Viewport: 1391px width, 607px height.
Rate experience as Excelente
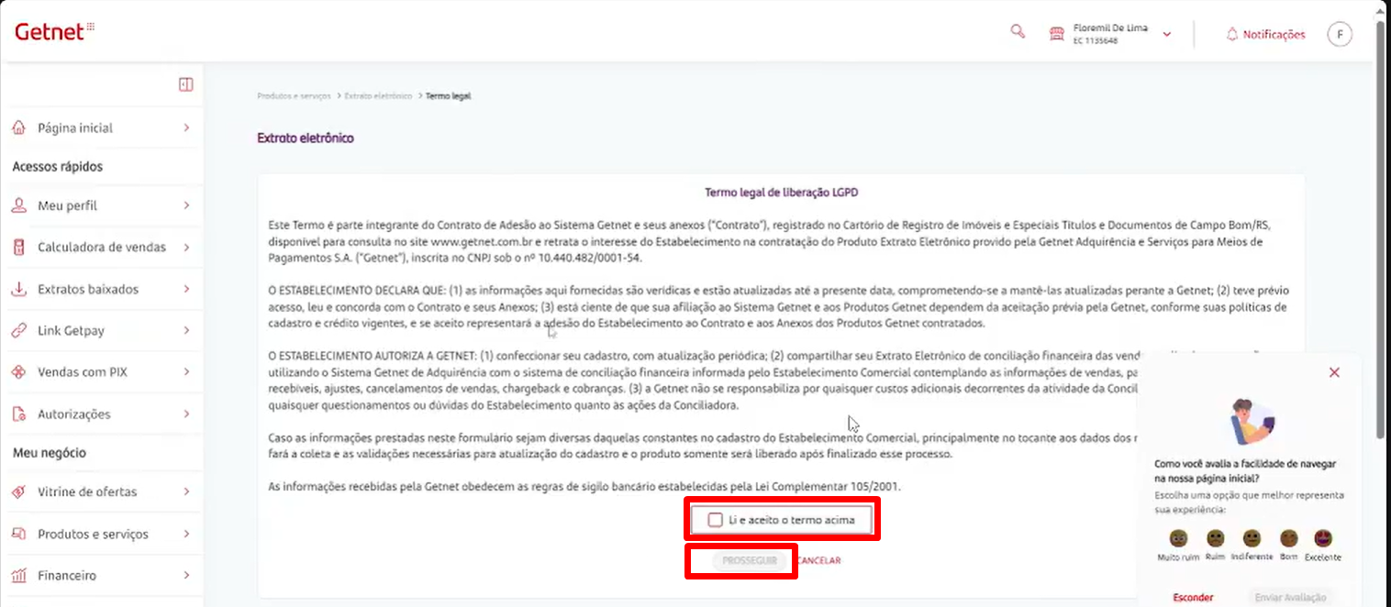click(x=1323, y=538)
